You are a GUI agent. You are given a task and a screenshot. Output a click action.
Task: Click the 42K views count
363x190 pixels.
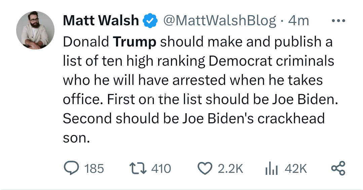(296, 168)
